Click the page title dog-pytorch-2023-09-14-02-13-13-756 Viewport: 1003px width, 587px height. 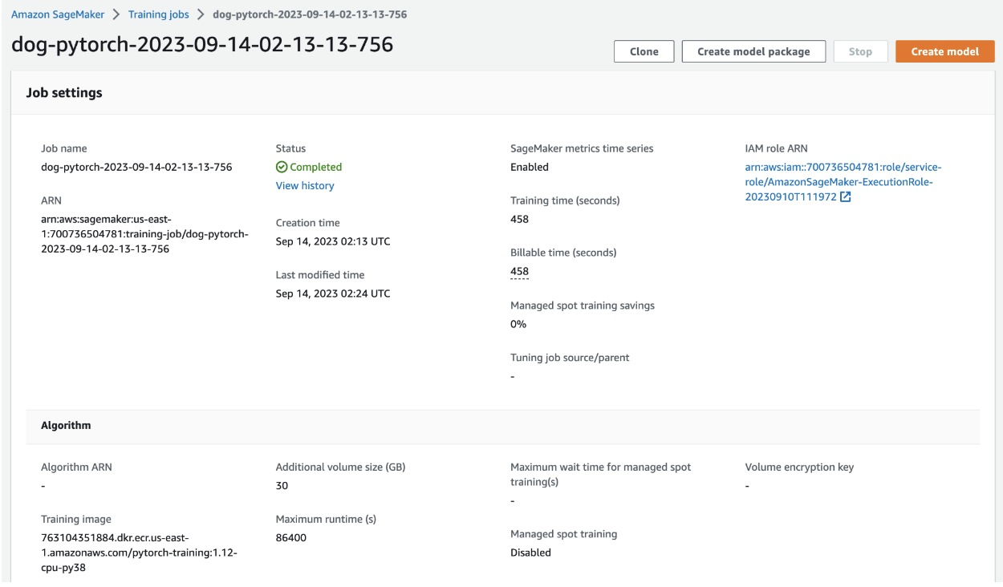click(x=202, y=44)
